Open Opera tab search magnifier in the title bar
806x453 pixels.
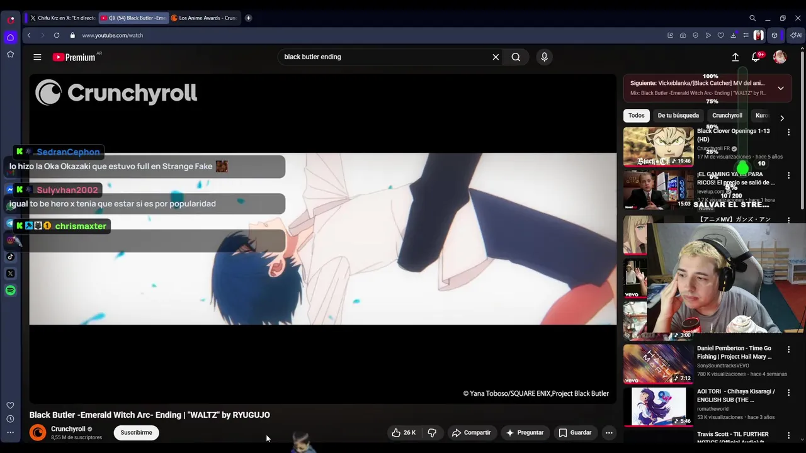tap(752, 18)
